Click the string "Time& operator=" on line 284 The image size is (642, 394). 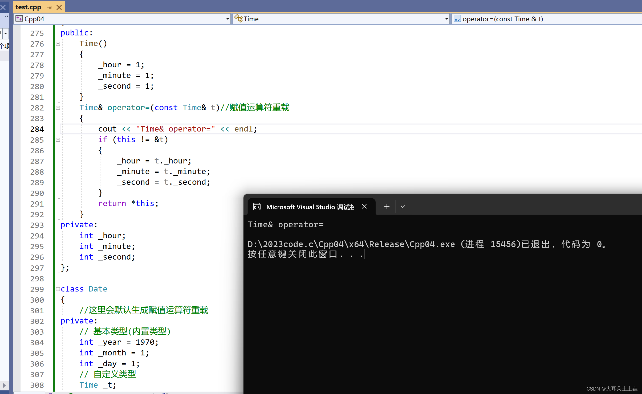(x=175, y=129)
